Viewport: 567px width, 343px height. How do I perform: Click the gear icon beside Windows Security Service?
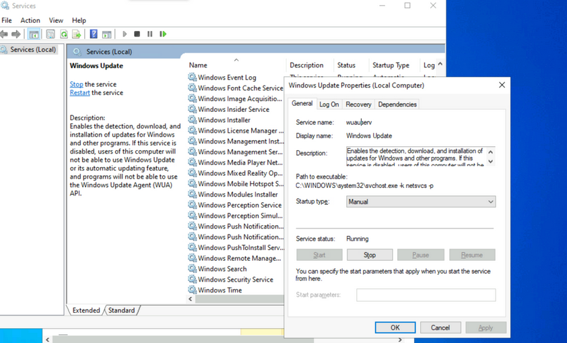pyautogui.click(x=193, y=280)
